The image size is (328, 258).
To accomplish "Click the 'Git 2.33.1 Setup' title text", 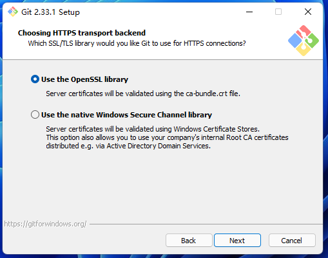I will tap(50, 12).
